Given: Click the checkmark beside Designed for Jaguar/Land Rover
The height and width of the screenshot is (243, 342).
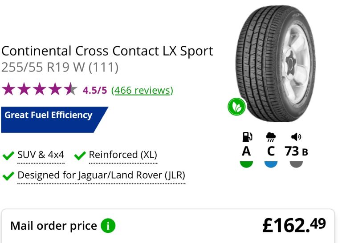Looking at the screenshot, I should click(8, 176).
